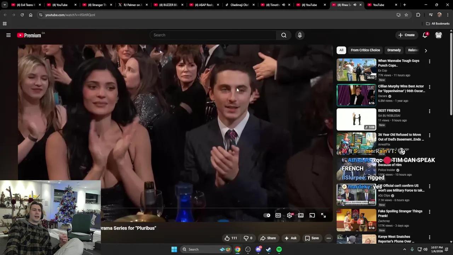Click the Zachcray channel name
453x255 pixels.
click(384, 221)
